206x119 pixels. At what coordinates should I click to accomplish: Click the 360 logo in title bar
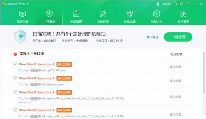point(4,4)
